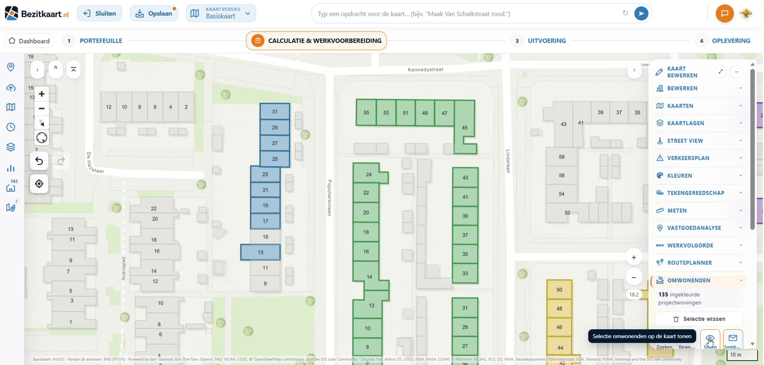
Task: Open the Kaartversies Basiskaart dropdown
Action: (x=221, y=13)
